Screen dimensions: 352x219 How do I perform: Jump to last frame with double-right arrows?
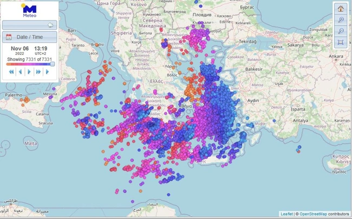point(38,71)
